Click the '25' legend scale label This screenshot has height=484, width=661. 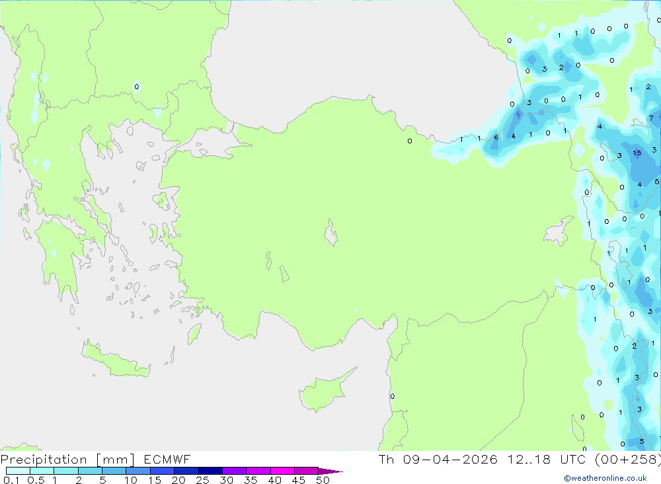[x=202, y=480]
